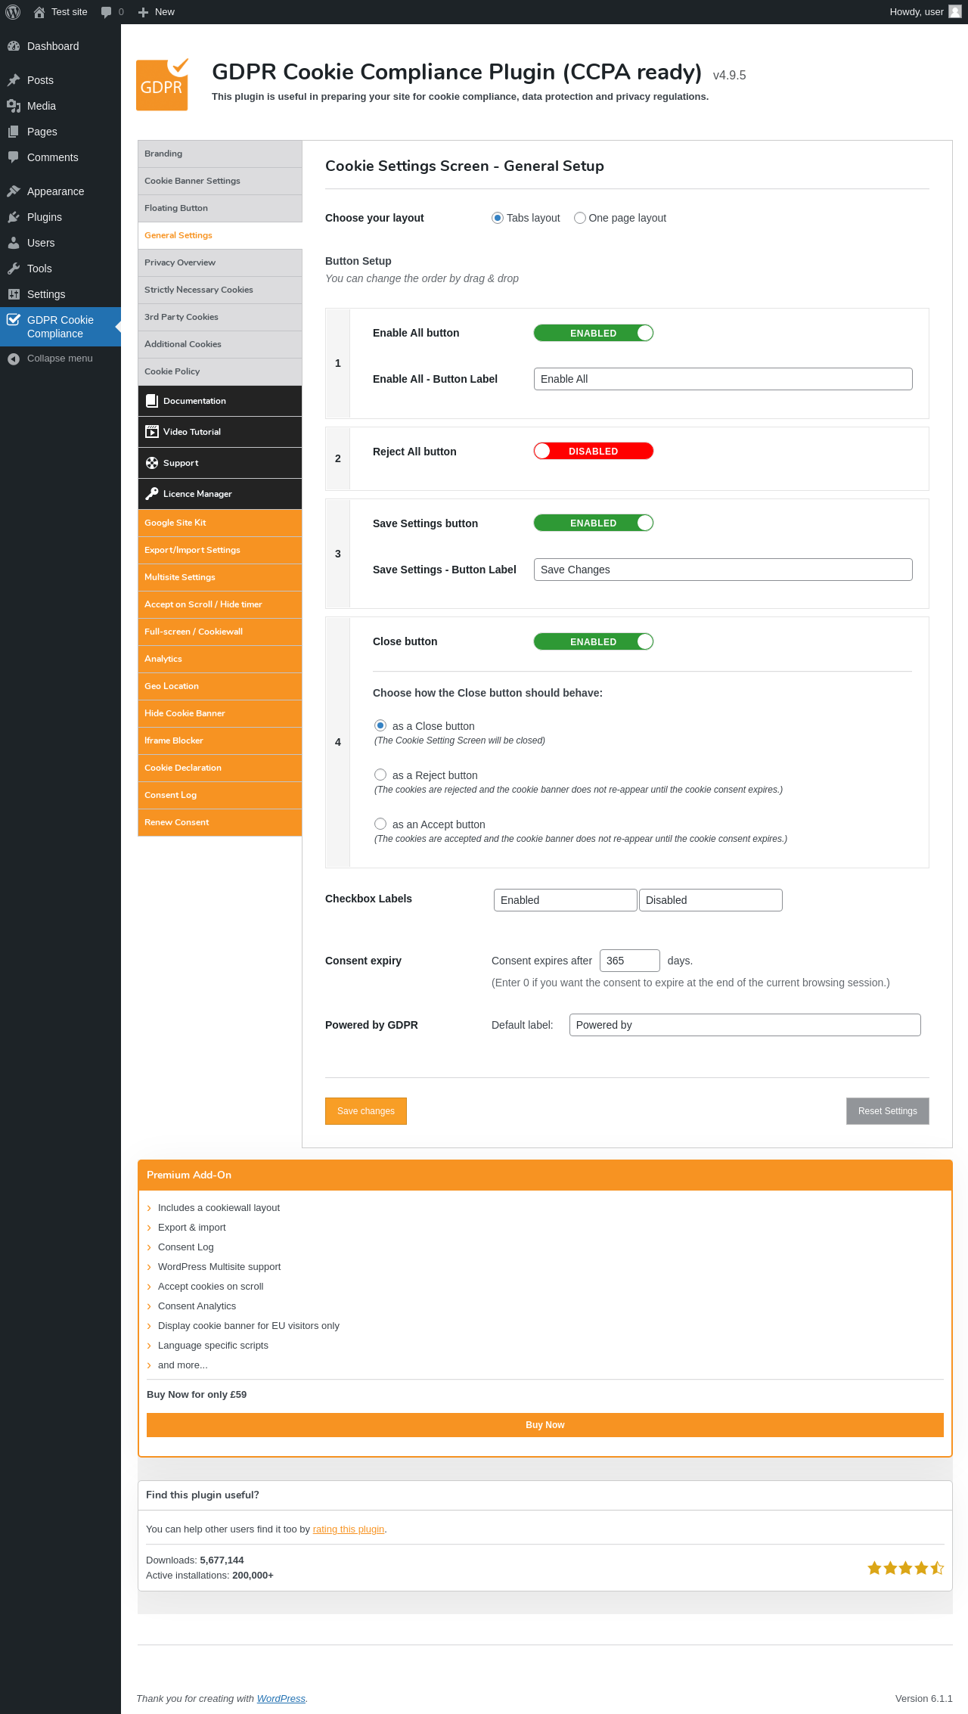Open the Cookie Banner Settings tab
This screenshot has height=1714, width=968.
click(220, 181)
